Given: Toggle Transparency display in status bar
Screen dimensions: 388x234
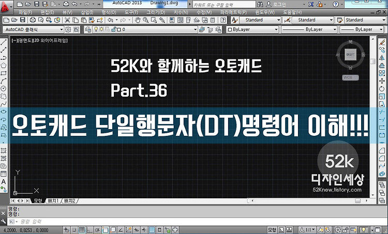Looking at the screenshot, I should click(x=152, y=230).
